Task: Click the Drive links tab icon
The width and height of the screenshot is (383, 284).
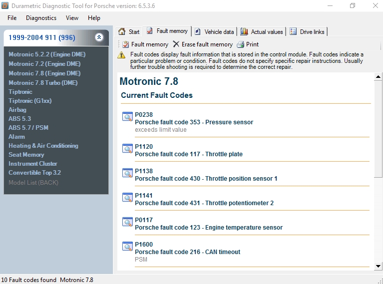Action: (x=293, y=31)
